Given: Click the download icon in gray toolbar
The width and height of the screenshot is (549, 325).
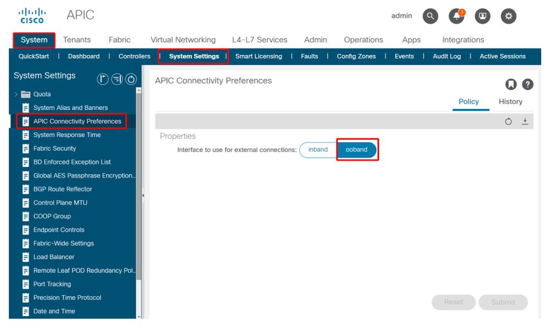Looking at the screenshot, I should tap(524, 121).
